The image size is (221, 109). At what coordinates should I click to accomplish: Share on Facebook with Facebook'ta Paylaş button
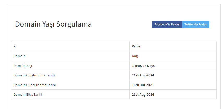[167, 24]
